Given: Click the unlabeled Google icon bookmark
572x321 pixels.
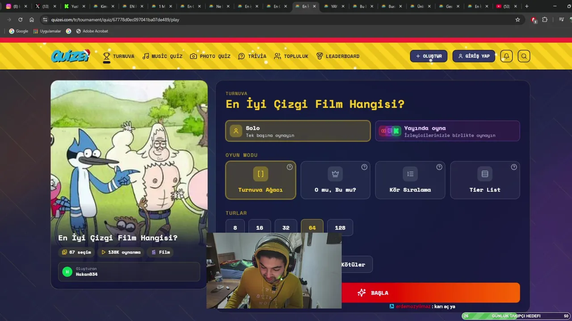Looking at the screenshot, I should coord(68,31).
